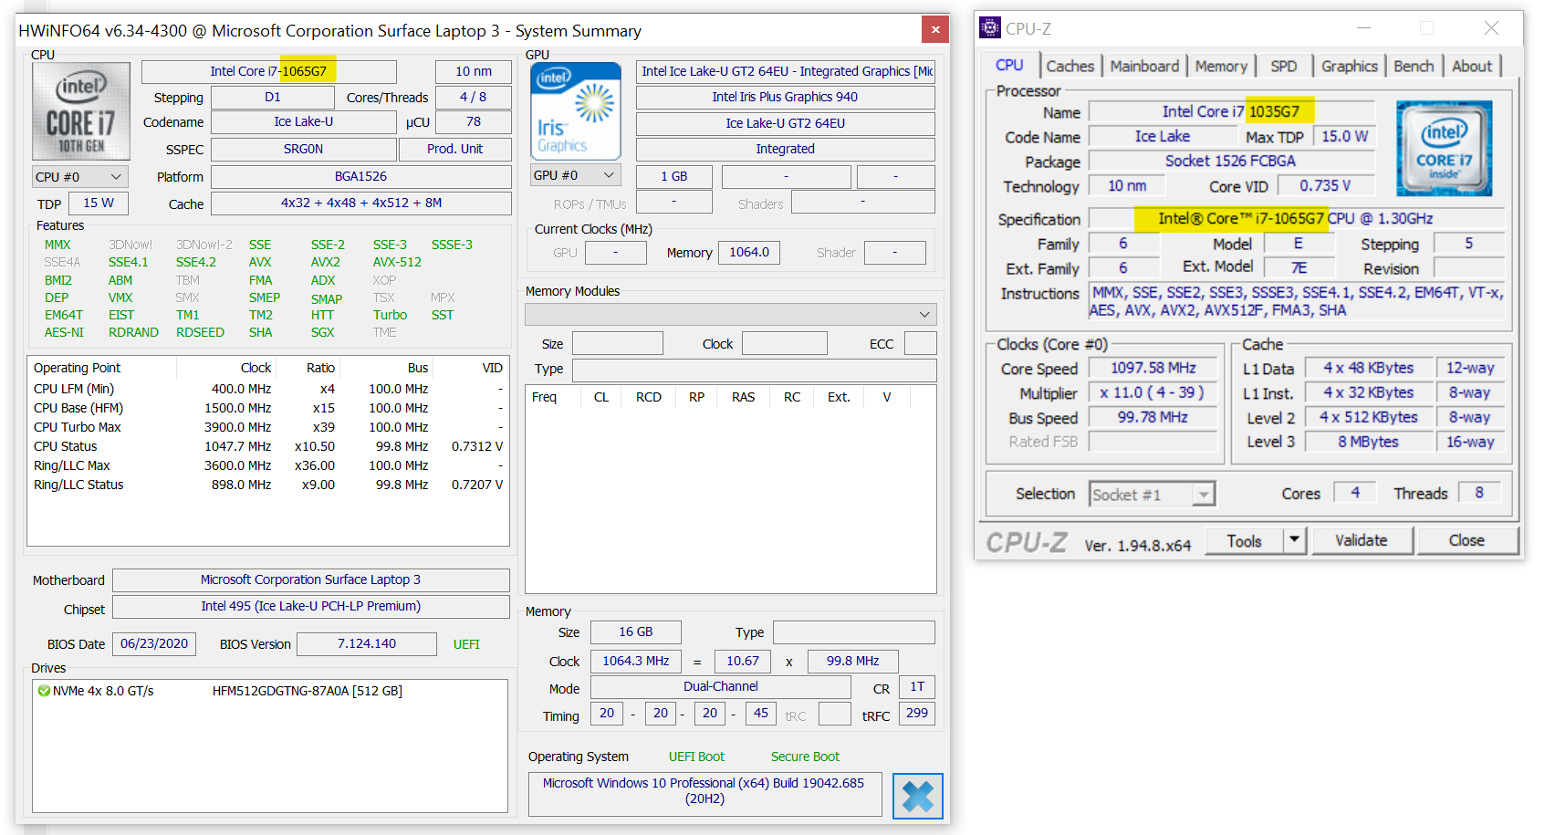Viewport: 1555px width, 835px height.
Task: Click the CPU-Z app icon in title bar
Action: (x=990, y=28)
